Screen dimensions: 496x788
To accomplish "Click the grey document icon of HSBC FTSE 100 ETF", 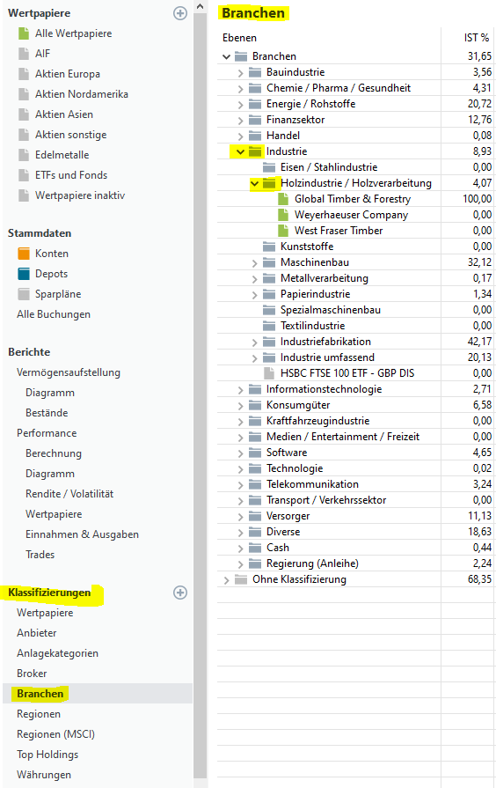I will click(269, 373).
